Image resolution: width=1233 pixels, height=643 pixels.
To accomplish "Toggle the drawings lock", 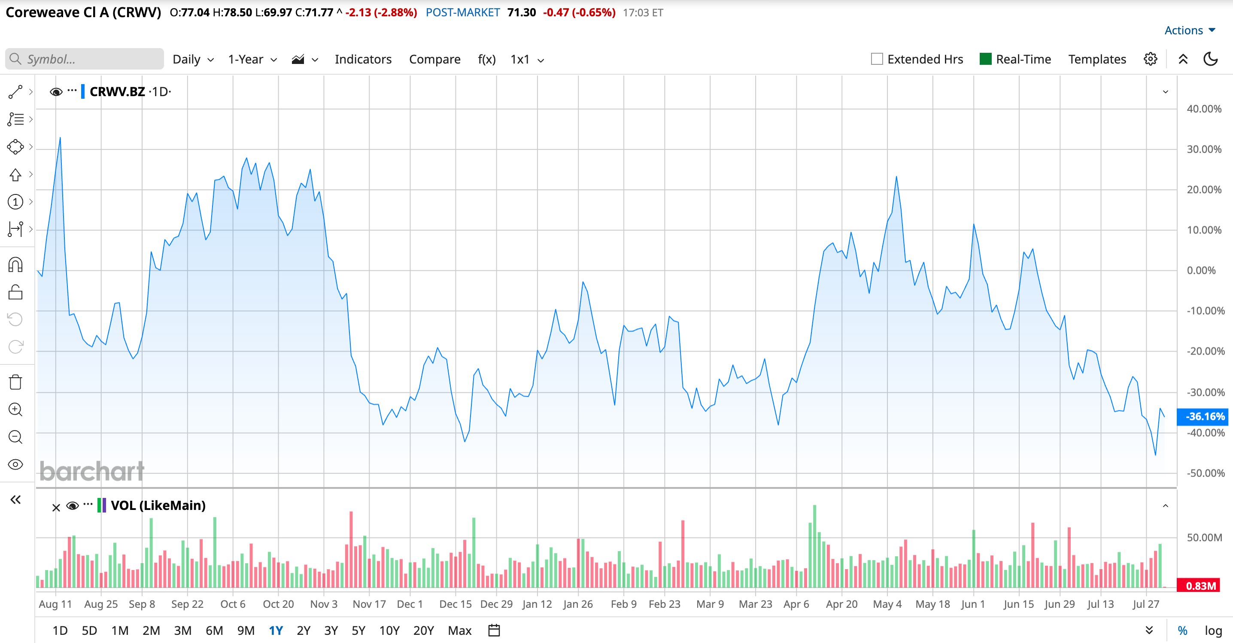I will (x=15, y=292).
